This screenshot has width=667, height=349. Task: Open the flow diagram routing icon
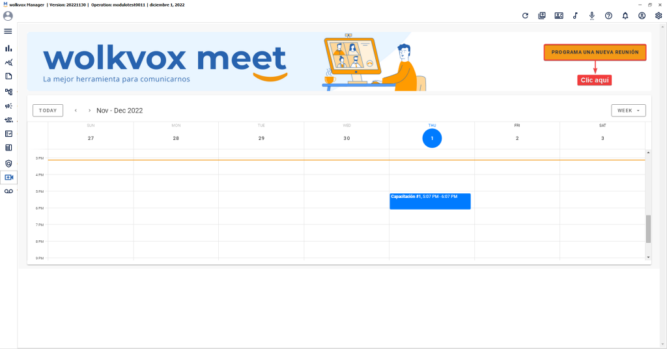click(x=8, y=91)
